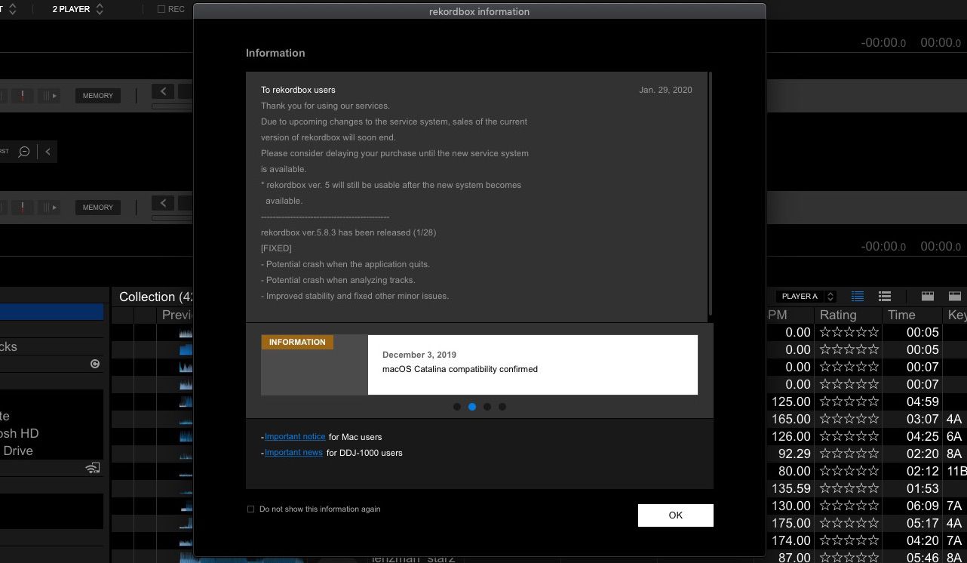Set star rating in the 04:20 row

click(x=849, y=540)
